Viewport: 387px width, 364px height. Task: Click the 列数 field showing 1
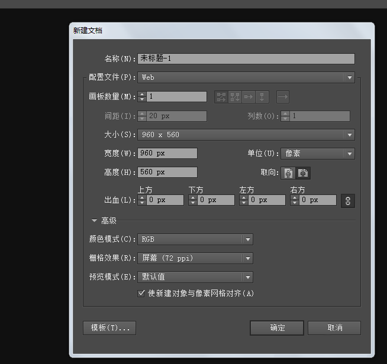[x=320, y=116]
